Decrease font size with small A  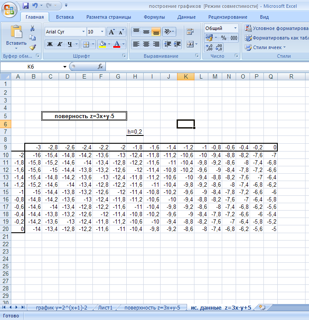pyautogui.click(x=122, y=32)
